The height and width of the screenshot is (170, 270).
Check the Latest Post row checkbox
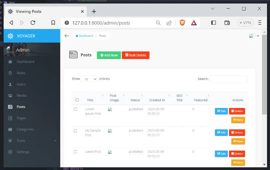point(75,152)
